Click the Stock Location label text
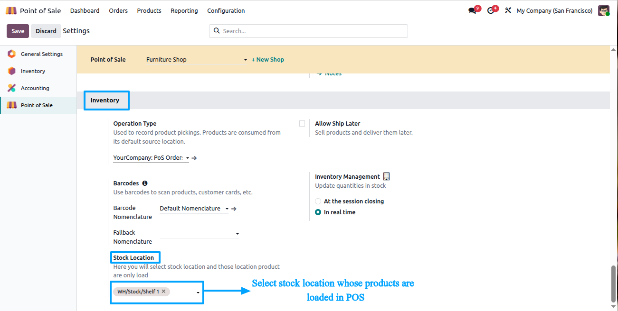The image size is (618, 311). (x=133, y=258)
